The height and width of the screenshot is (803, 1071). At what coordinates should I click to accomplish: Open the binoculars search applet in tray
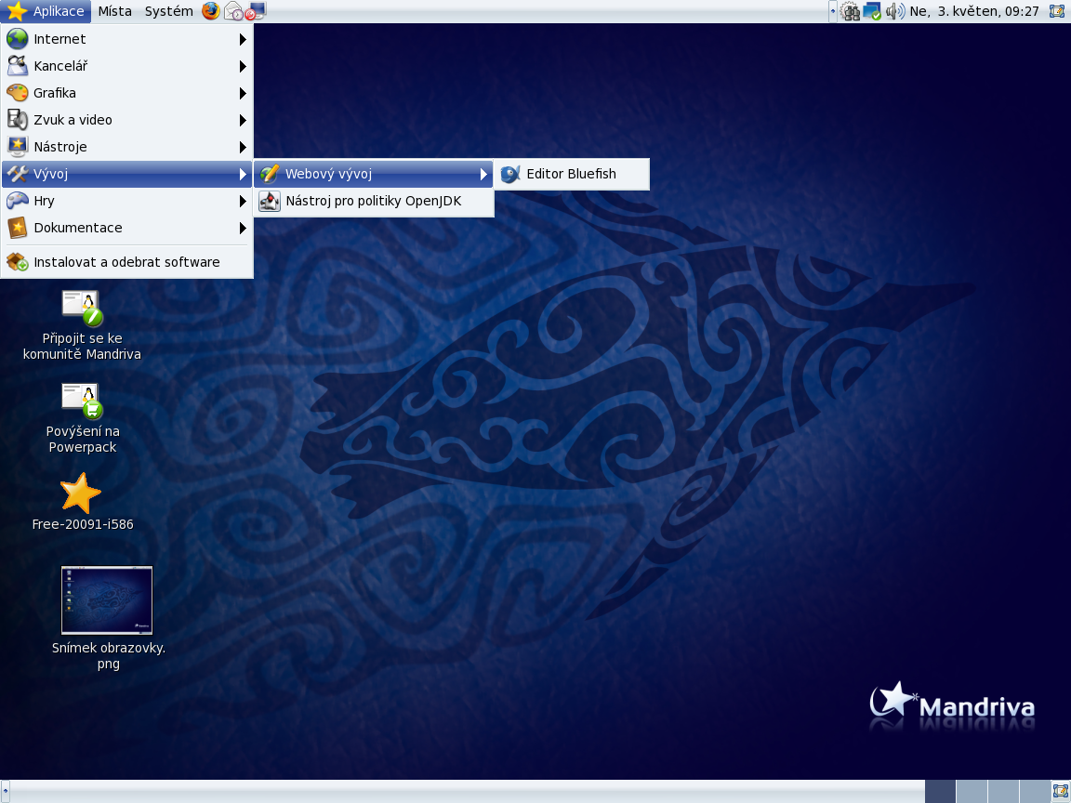click(850, 11)
